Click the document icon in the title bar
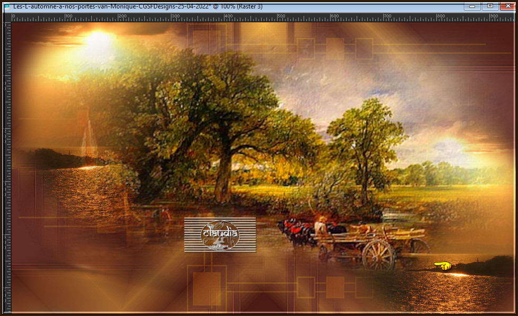 pyautogui.click(x=6, y=6)
